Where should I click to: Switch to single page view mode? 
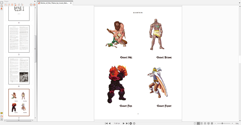195,123
